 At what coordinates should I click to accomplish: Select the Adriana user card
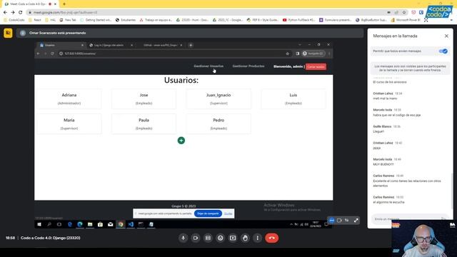click(x=69, y=99)
